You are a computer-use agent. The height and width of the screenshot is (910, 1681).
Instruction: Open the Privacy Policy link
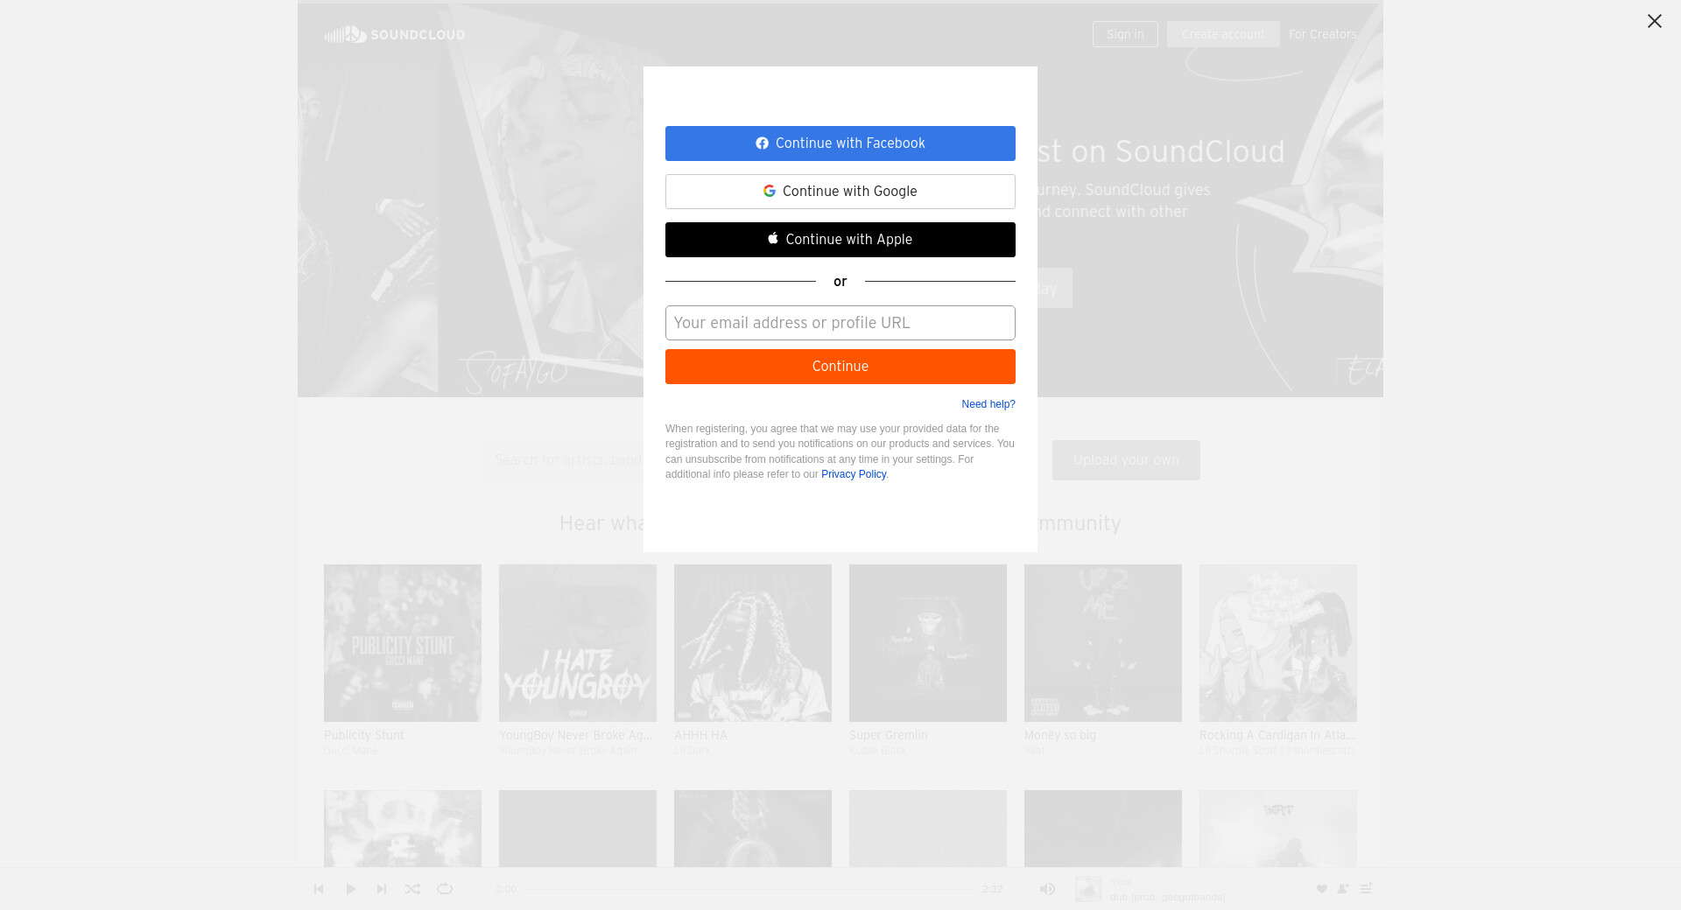854,474
